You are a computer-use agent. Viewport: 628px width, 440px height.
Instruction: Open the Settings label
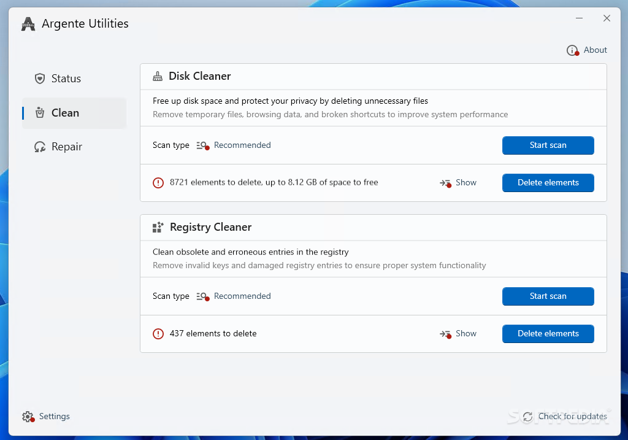click(x=55, y=416)
